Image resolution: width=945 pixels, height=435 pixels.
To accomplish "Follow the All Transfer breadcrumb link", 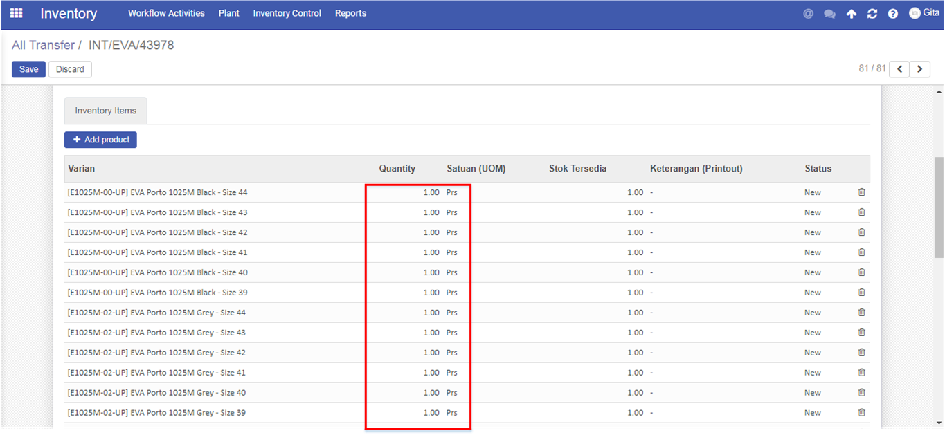I will [x=43, y=45].
